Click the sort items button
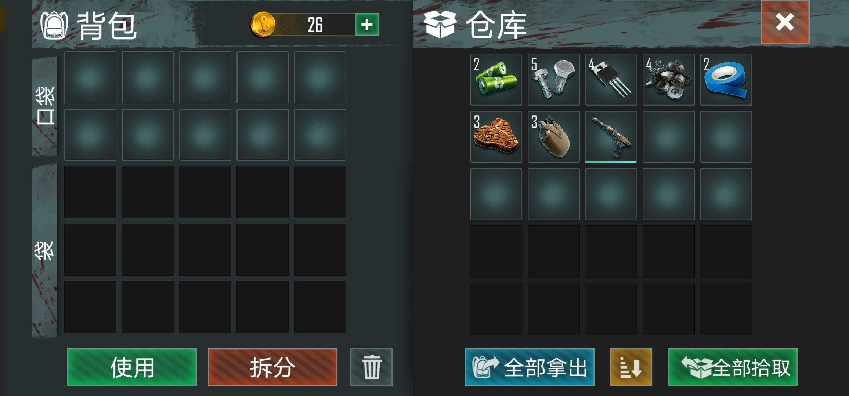This screenshot has height=396, width=849. pyautogui.click(x=631, y=367)
